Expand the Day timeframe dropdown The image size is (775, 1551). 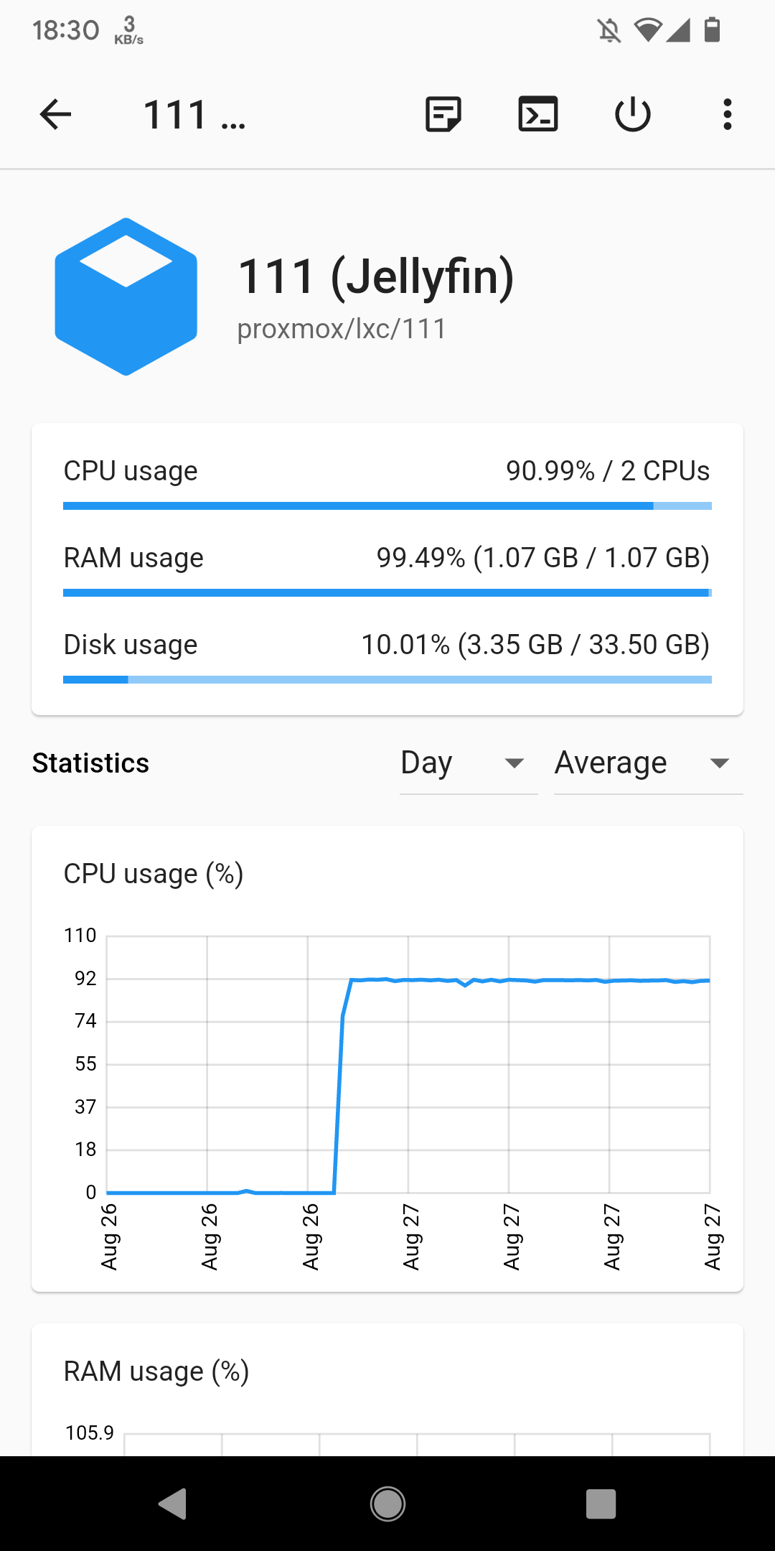(x=468, y=763)
